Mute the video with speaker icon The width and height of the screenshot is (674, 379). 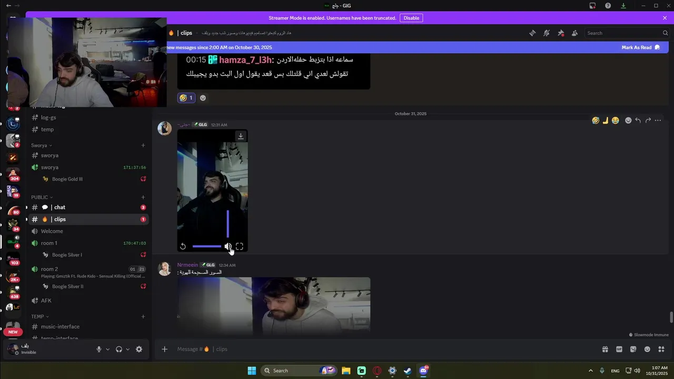227,246
